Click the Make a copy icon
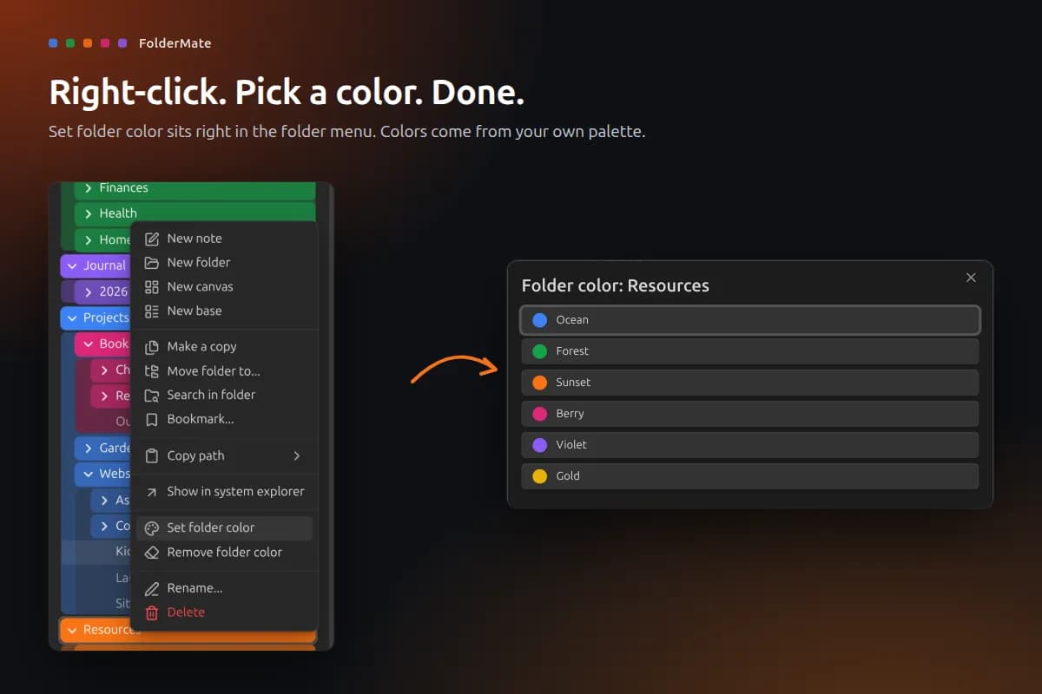Viewport: 1042px width, 694px height. click(x=152, y=347)
